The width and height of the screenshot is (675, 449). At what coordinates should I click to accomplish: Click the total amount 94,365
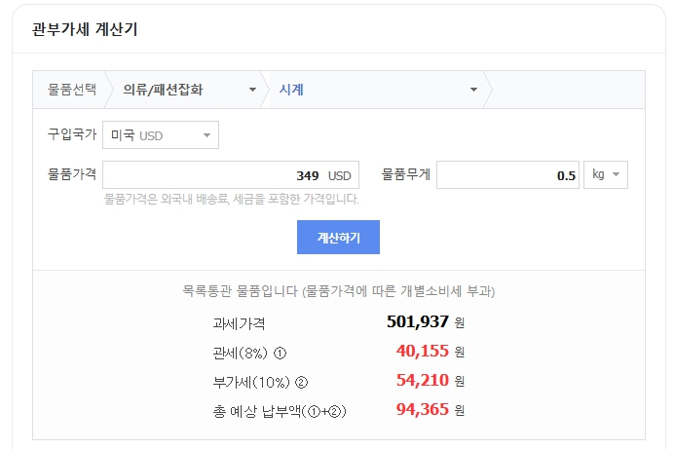coord(422,410)
